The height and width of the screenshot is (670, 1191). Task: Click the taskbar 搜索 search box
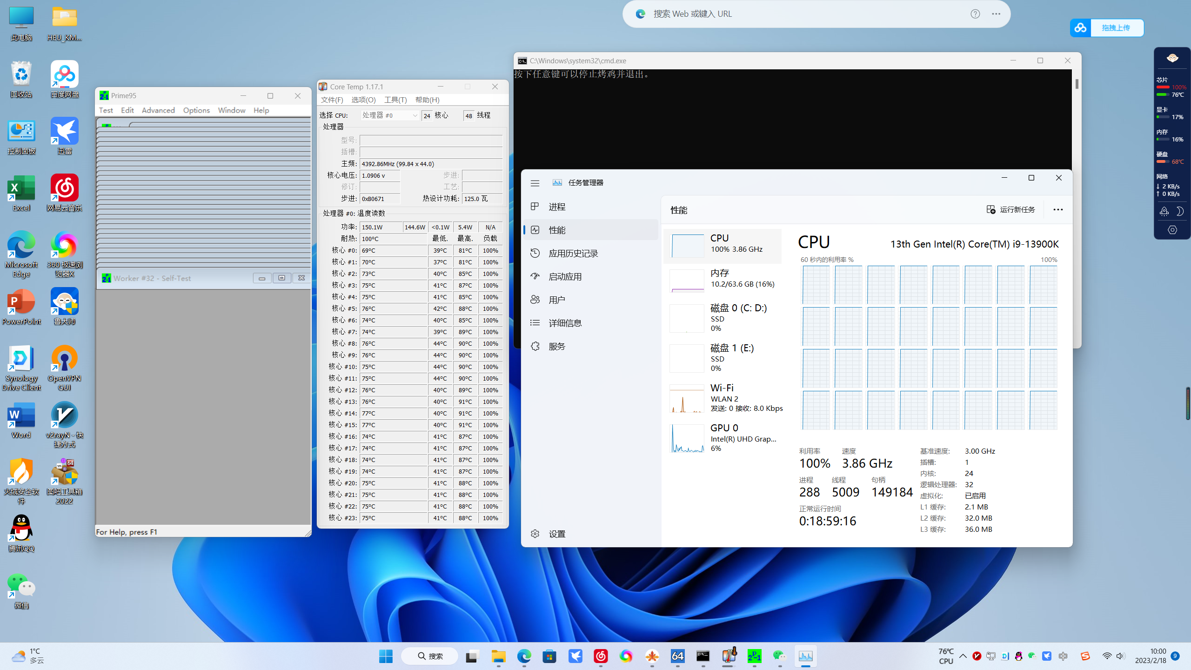click(x=430, y=656)
